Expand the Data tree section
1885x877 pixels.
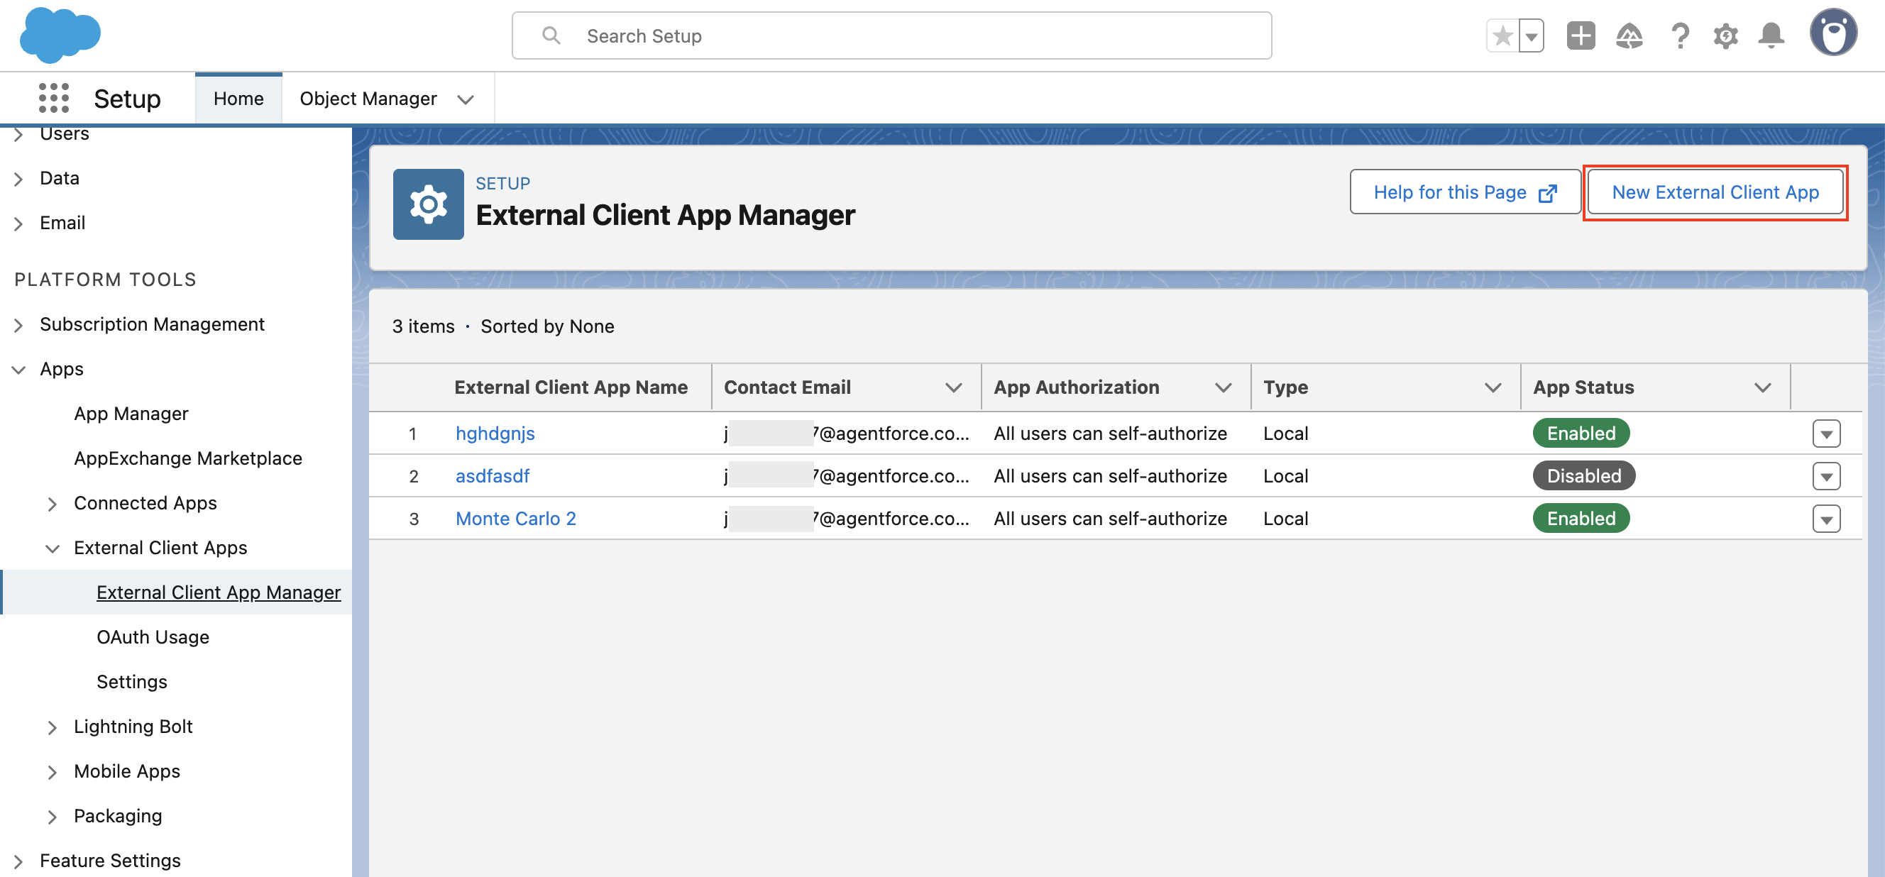point(18,179)
